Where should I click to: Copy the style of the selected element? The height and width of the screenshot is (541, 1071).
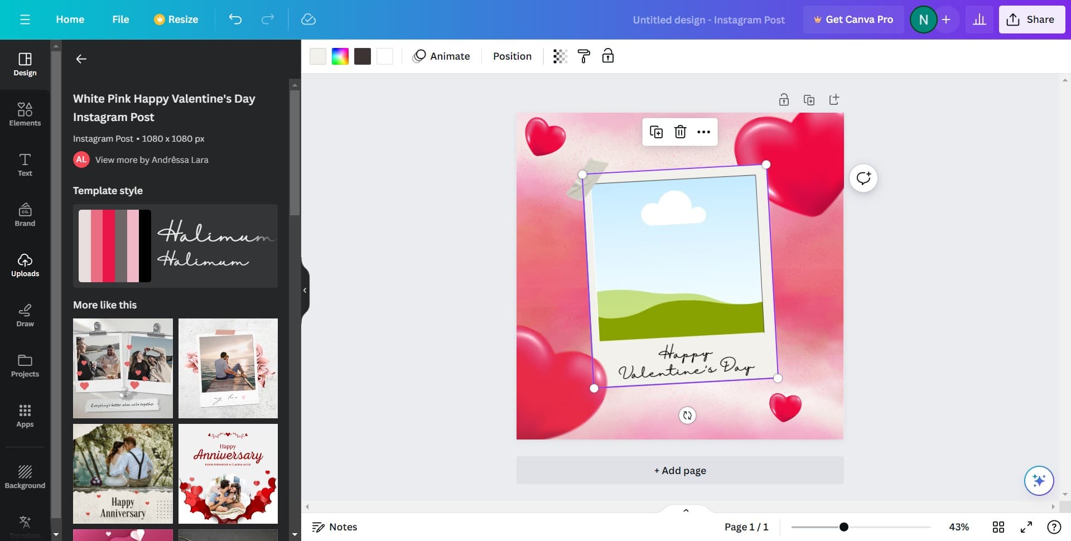[583, 56]
